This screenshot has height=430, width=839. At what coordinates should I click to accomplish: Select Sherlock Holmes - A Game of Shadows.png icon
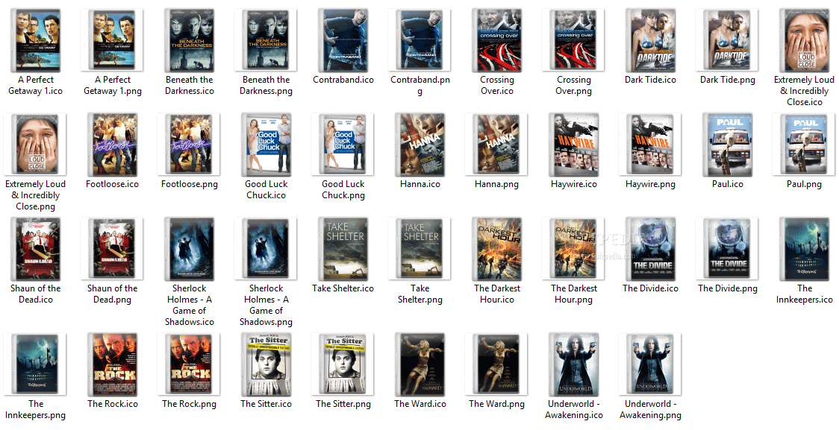[266, 249]
